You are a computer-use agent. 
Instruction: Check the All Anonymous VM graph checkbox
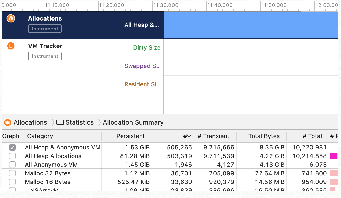pos(12,165)
